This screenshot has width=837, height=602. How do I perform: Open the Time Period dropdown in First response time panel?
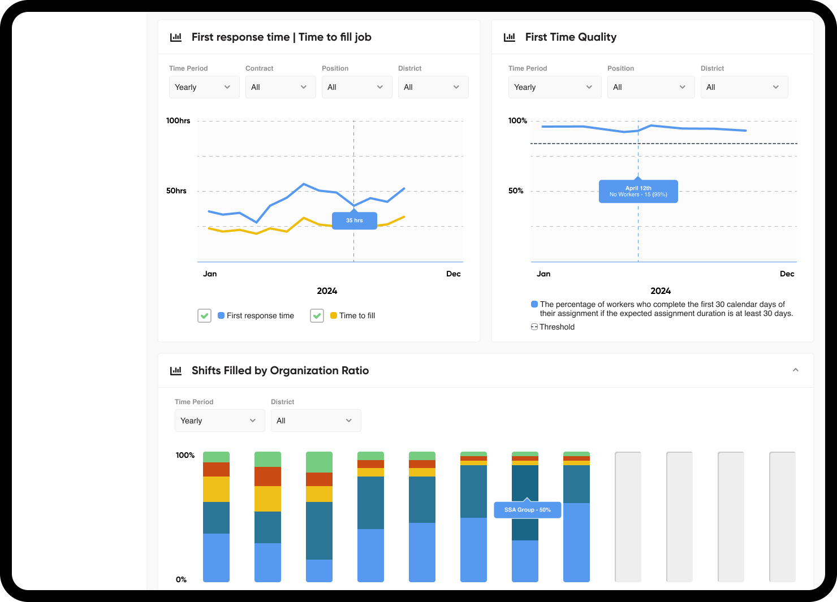click(204, 87)
